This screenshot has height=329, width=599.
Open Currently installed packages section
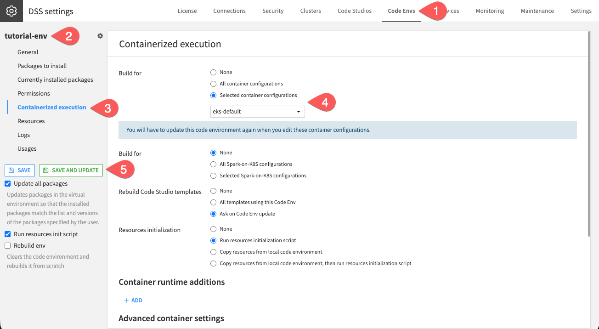(x=55, y=79)
